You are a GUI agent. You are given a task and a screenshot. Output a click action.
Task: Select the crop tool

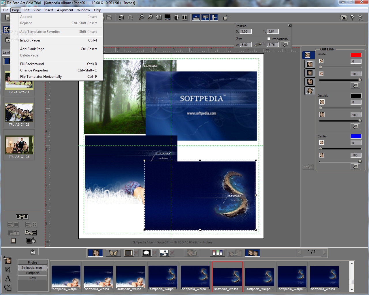click(7, 269)
